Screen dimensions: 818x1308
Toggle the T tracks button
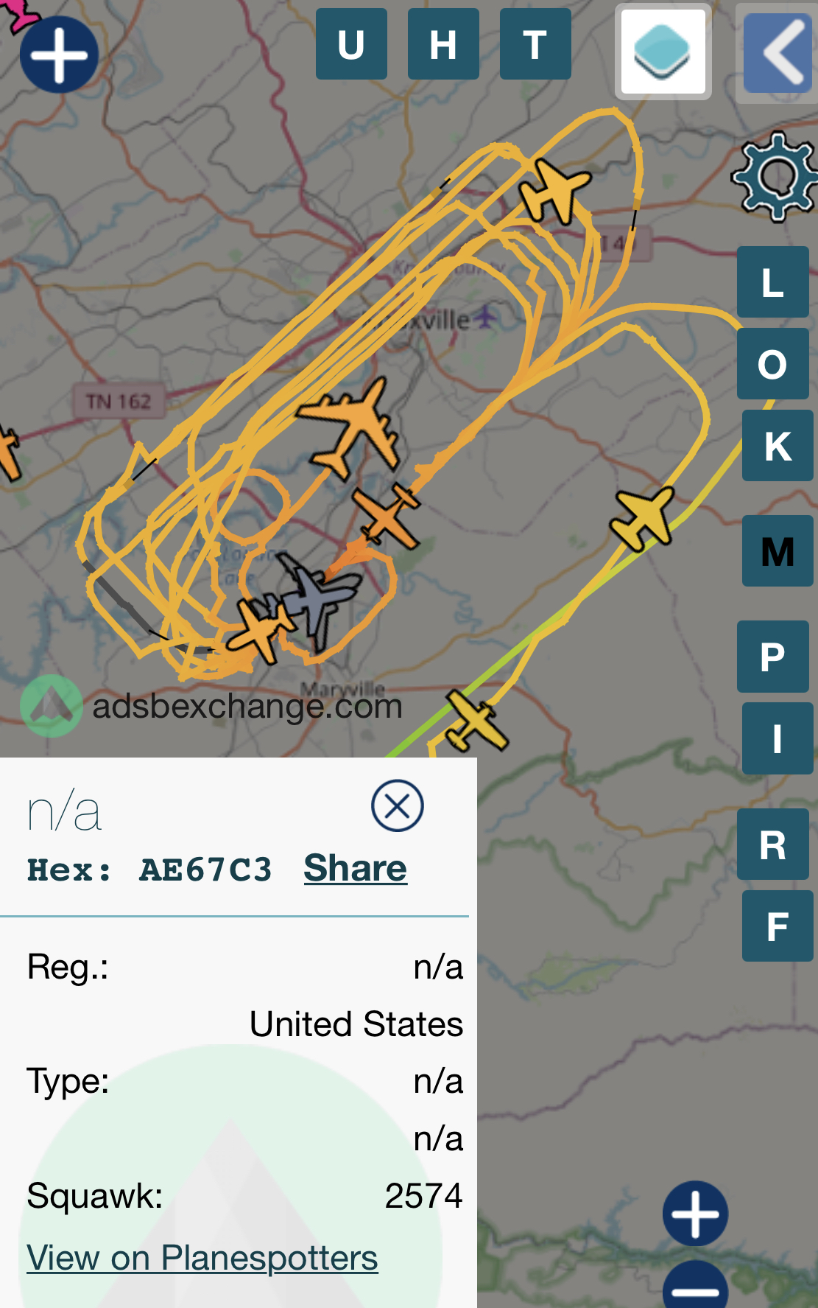tap(535, 44)
